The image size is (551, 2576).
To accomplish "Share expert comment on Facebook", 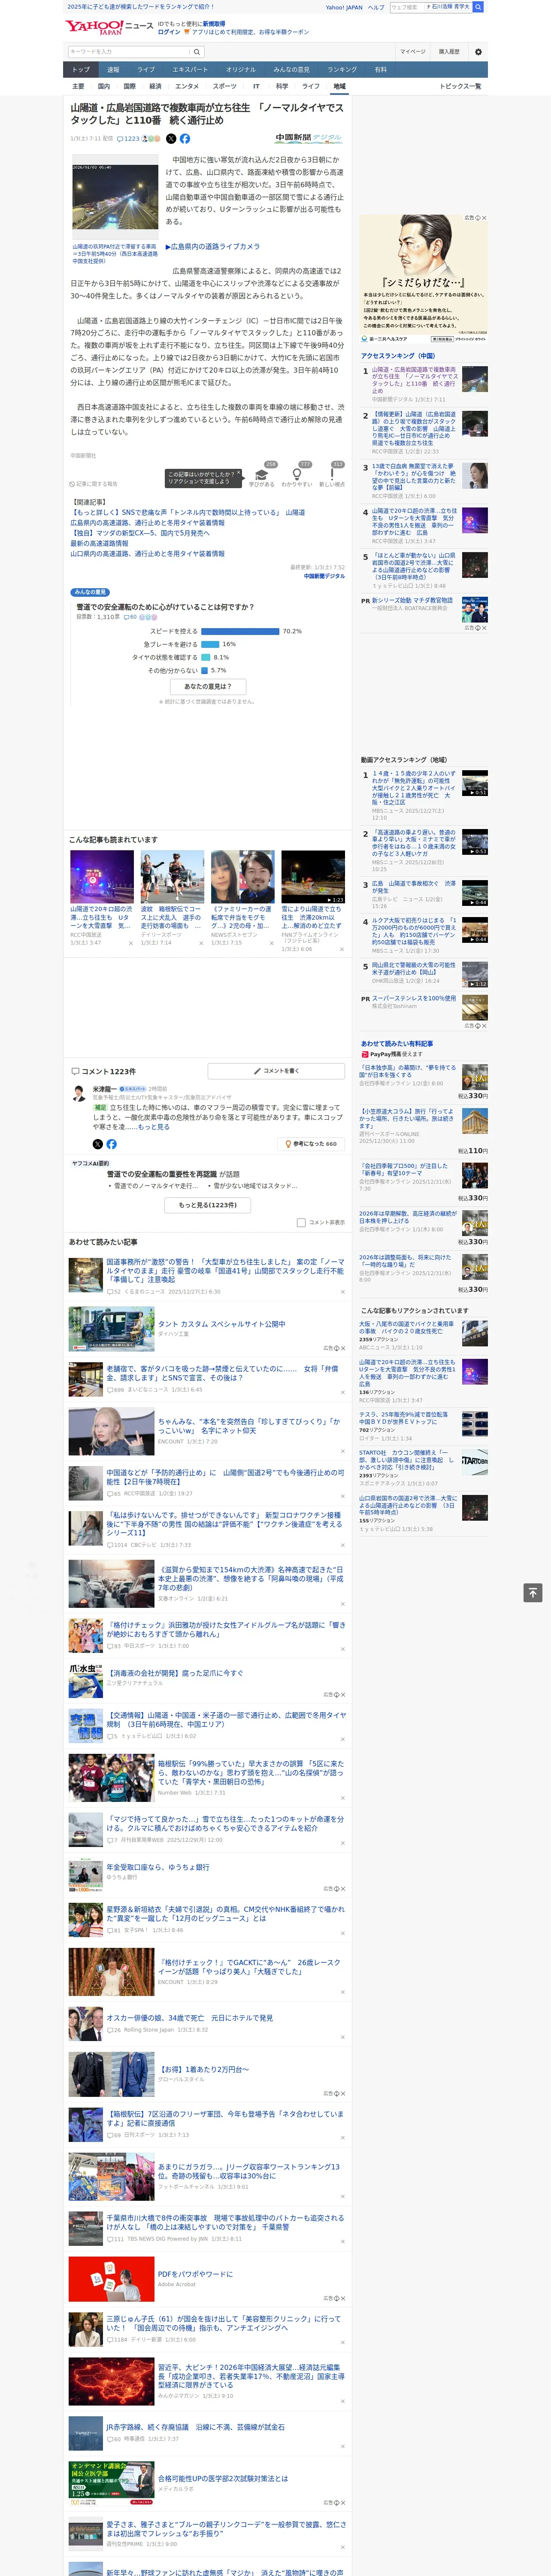I will point(111,1144).
